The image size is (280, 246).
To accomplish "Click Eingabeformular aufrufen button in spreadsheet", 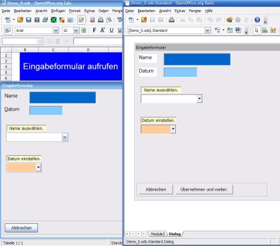I will pyautogui.click(x=71, y=67).
